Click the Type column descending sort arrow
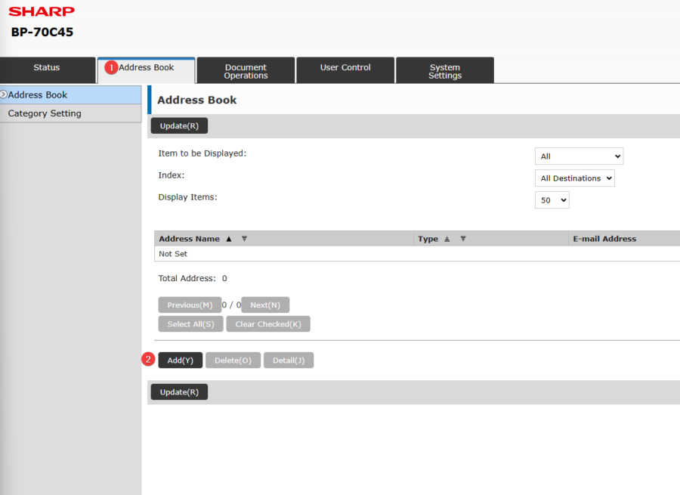 462,239
